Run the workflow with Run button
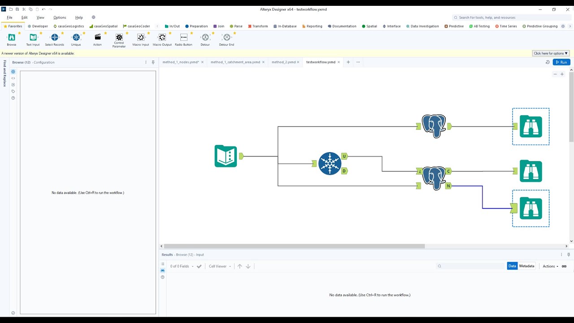Screen dimensions: 574x323 click(x=561, y=62)
